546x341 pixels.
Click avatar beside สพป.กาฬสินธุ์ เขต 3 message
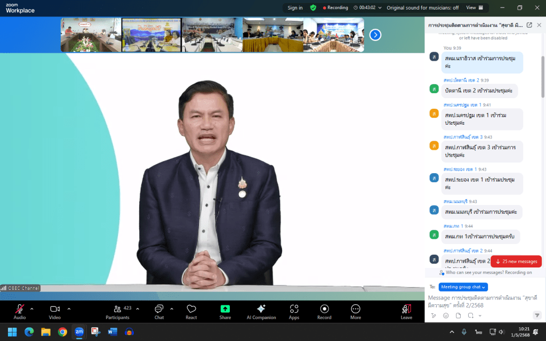(x=434, y=145)
